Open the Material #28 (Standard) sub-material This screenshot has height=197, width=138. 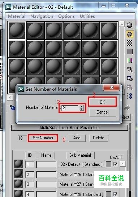click(x=81, y=194)
